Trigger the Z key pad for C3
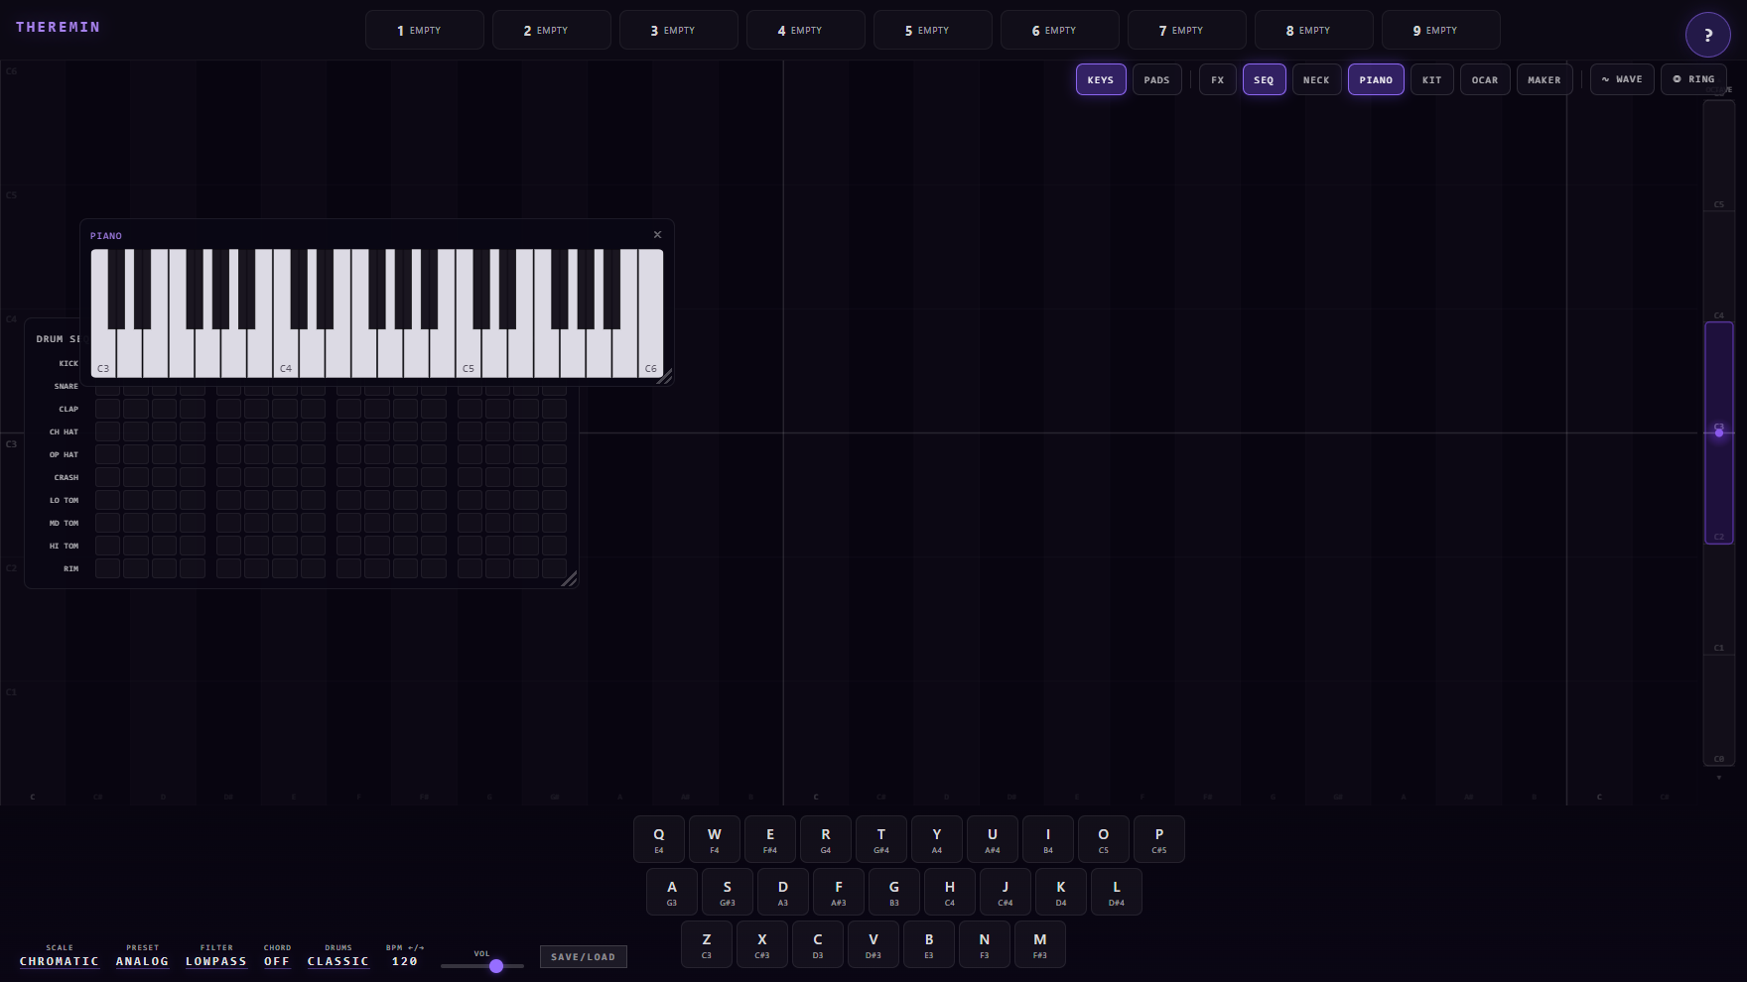 tap(707, 944)
